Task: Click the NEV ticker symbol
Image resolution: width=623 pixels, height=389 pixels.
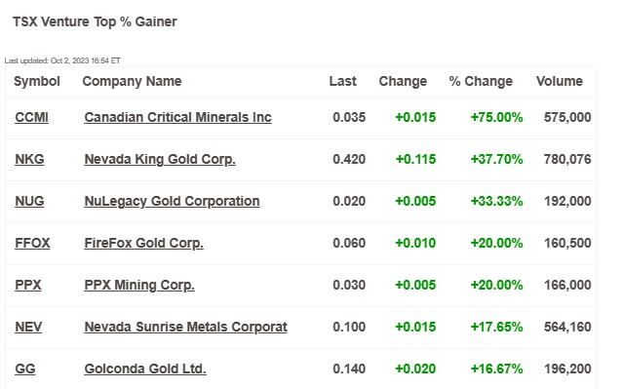Action: pyautogui.click(x=28, y=327)
